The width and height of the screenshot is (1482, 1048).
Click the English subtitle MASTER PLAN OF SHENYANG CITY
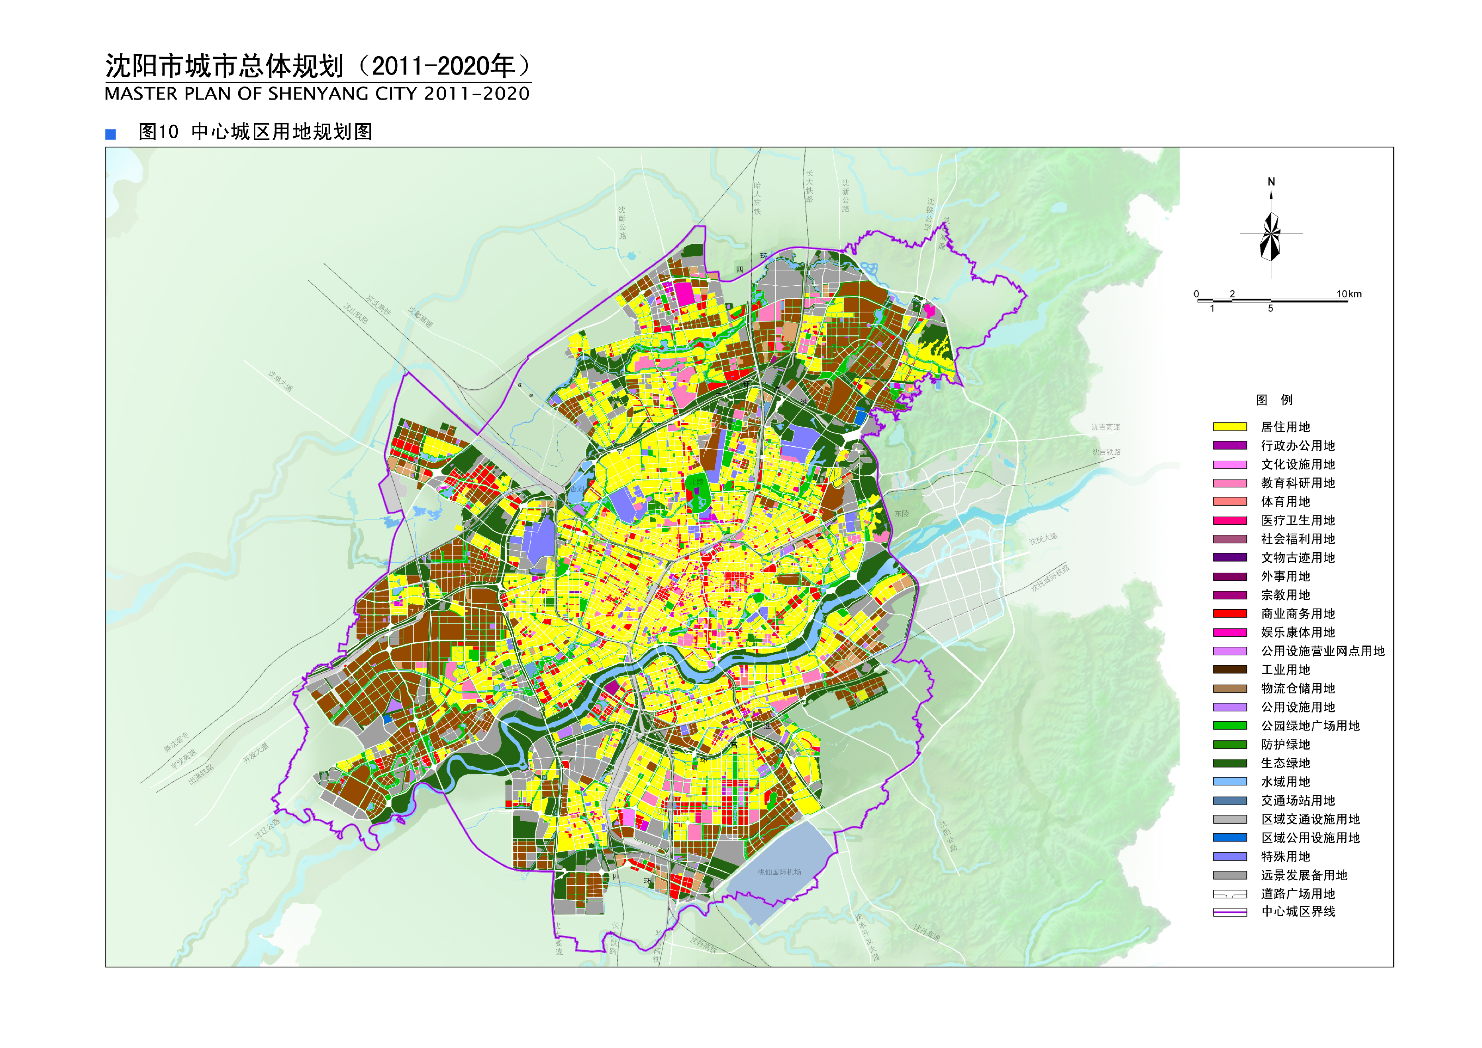(x=261, y=94)
